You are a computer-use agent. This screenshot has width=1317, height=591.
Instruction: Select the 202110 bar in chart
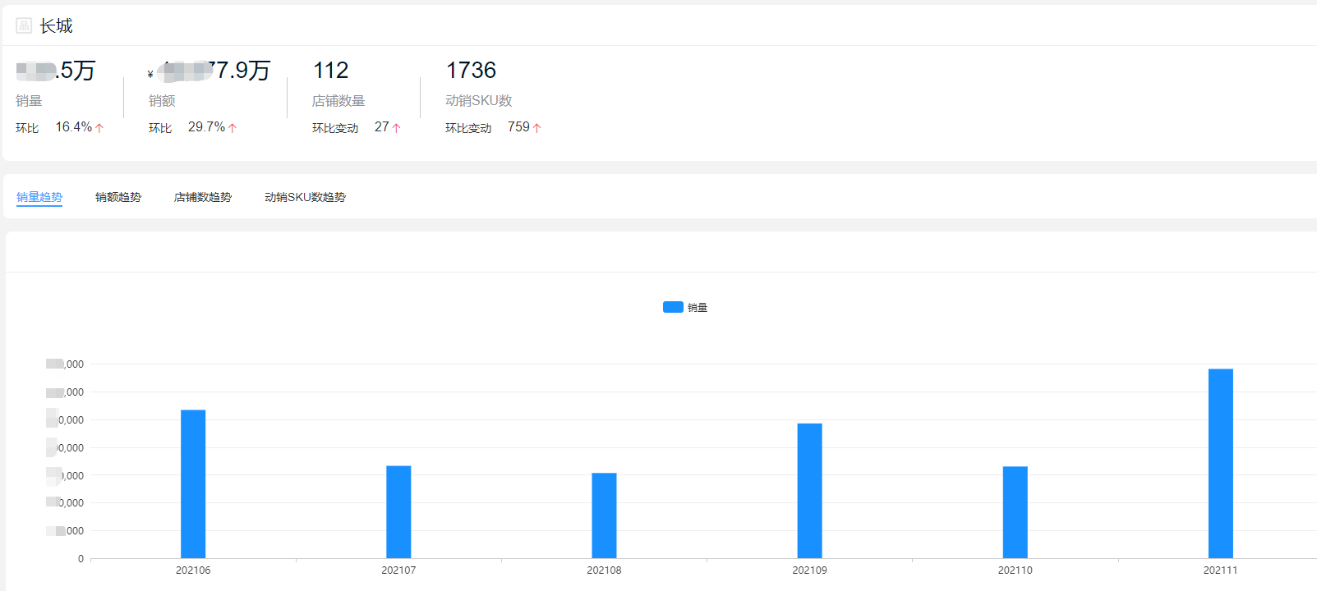[1015, 512]
